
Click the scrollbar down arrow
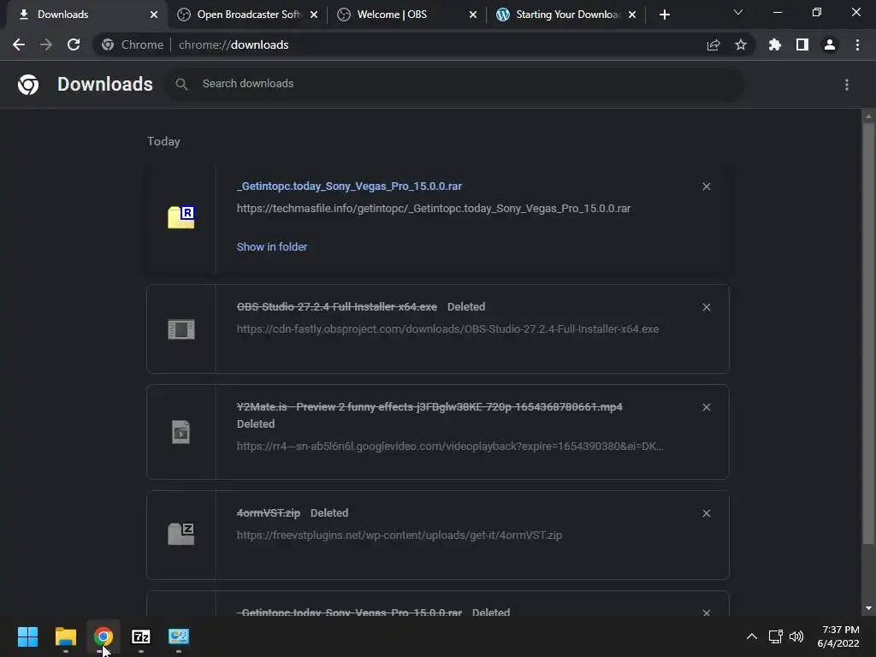pos(867,608)
